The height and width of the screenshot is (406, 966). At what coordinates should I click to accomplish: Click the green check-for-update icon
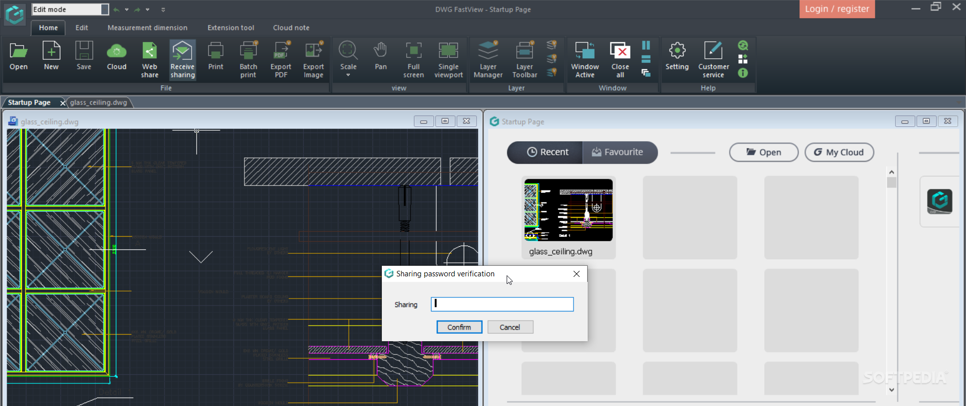tap(743, 45)
